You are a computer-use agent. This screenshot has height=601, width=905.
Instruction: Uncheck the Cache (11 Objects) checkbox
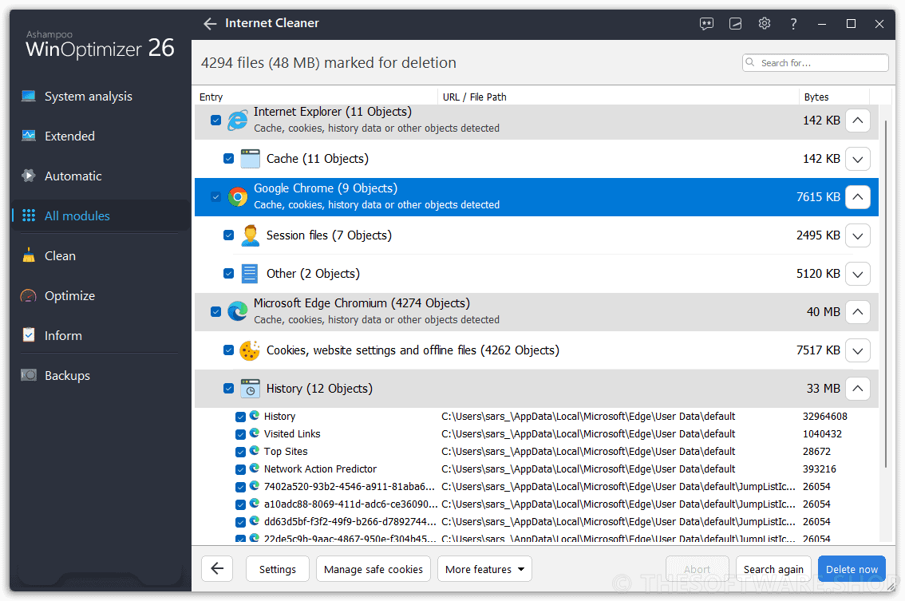228,159
